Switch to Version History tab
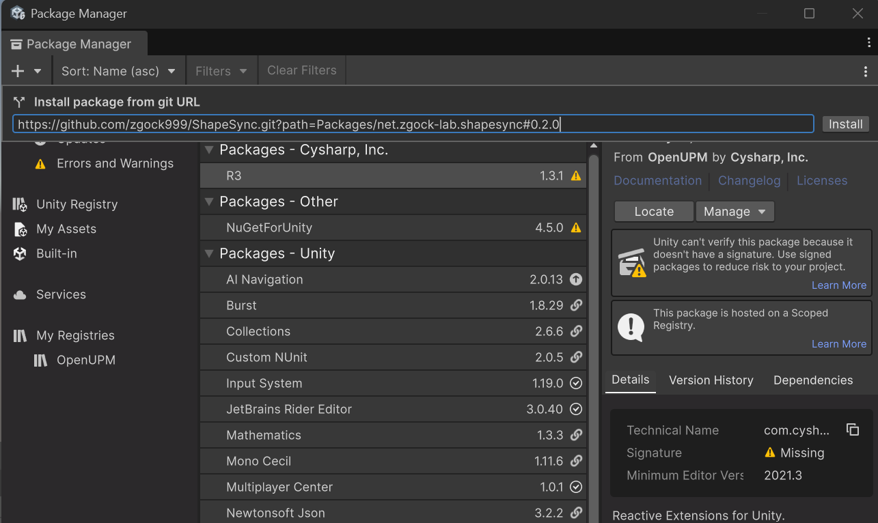 pyautogui.click(x=711, y=380)
